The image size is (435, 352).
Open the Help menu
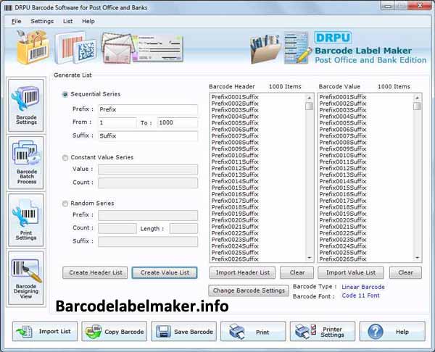click(x=88, y=21)
